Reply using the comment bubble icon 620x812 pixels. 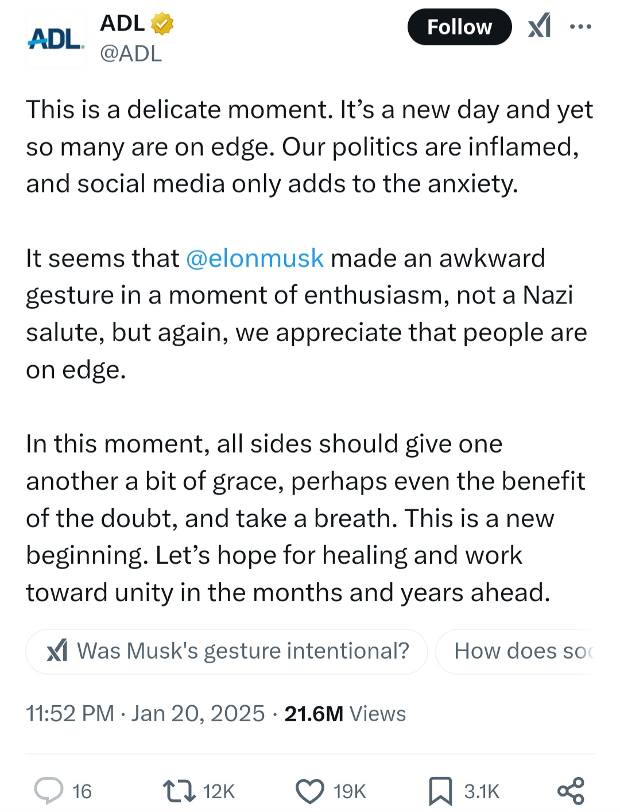tap(48, 791)
